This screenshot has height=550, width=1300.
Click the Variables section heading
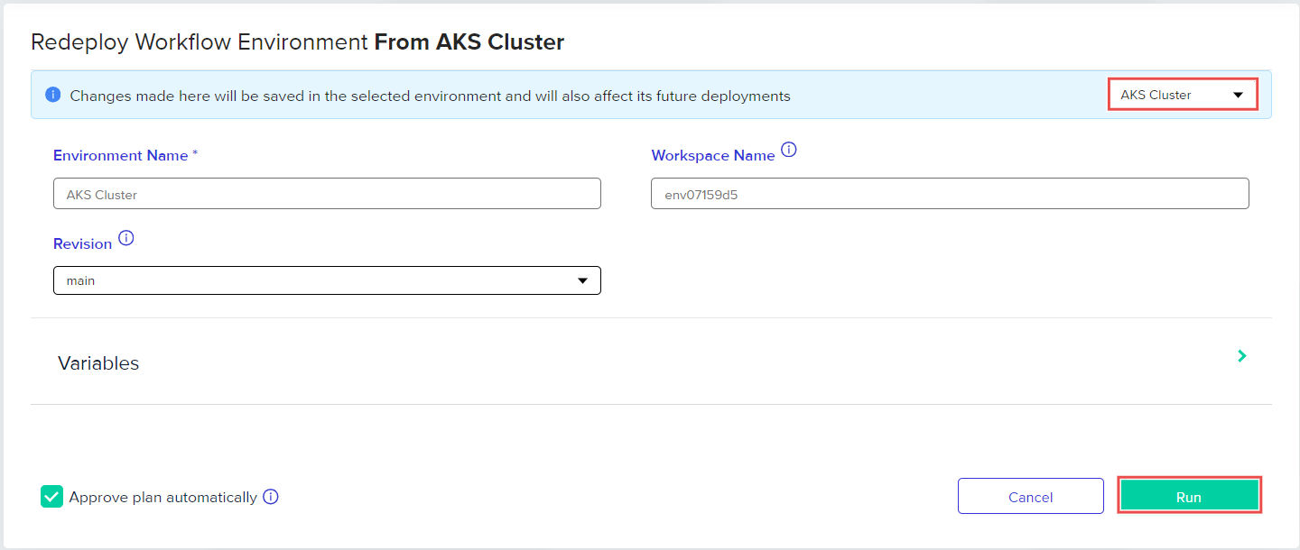click(x=98, y=363)
